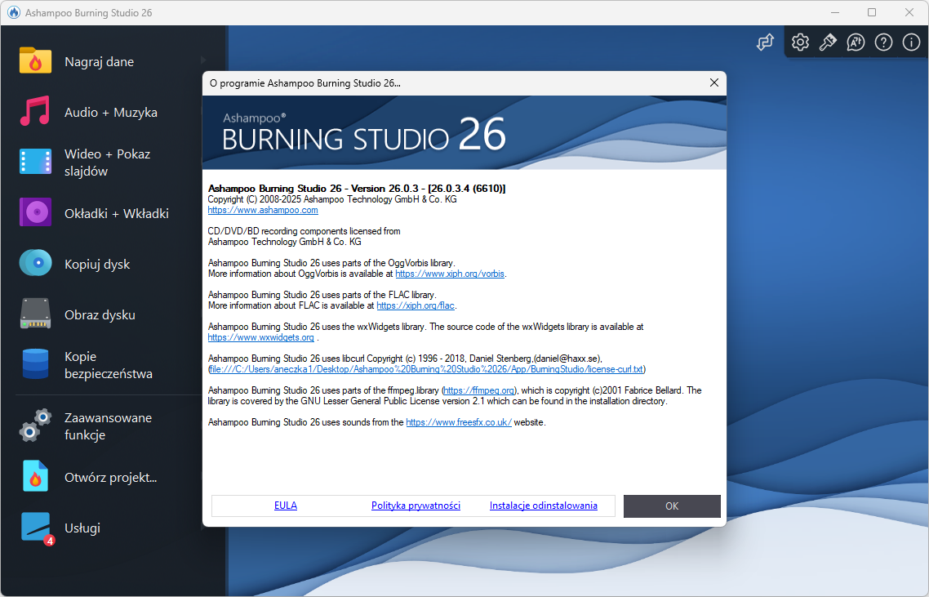Screen dimensions: 929x597
Task: Select Kopie bezpieczeństwa menu entry
Action: pyautogui.click(x=109, y=365)
